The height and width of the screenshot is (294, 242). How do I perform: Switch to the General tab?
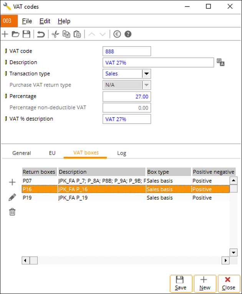22,153
